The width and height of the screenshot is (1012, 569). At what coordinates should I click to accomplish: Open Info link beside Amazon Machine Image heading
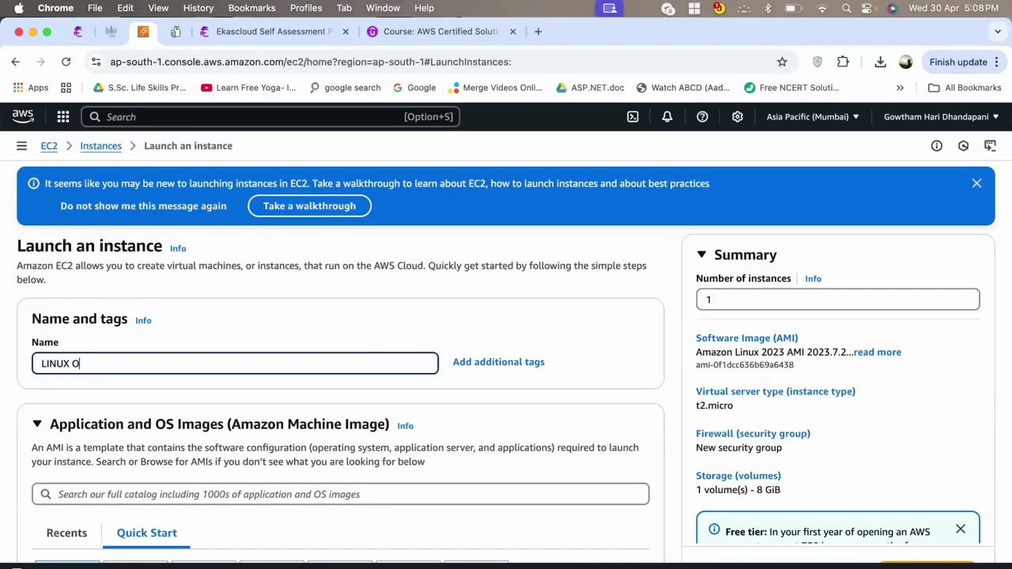click(x=405, y=426)
